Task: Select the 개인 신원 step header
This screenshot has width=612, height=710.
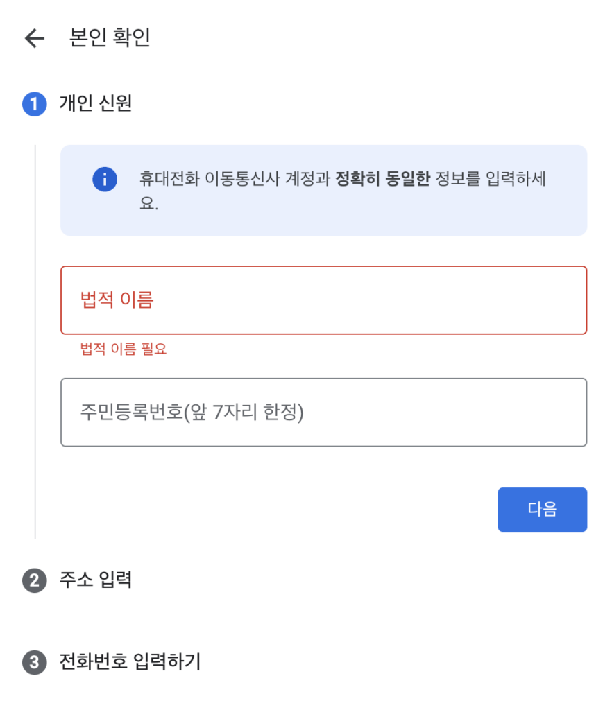Action: click(96, 104)
